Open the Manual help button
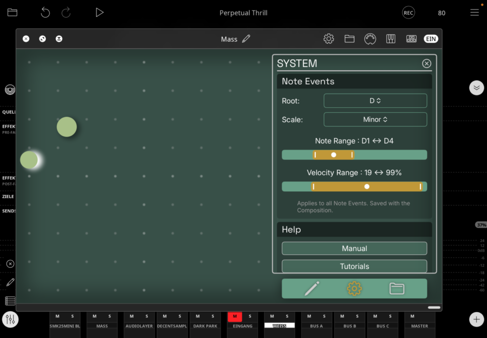 point(354,248)
